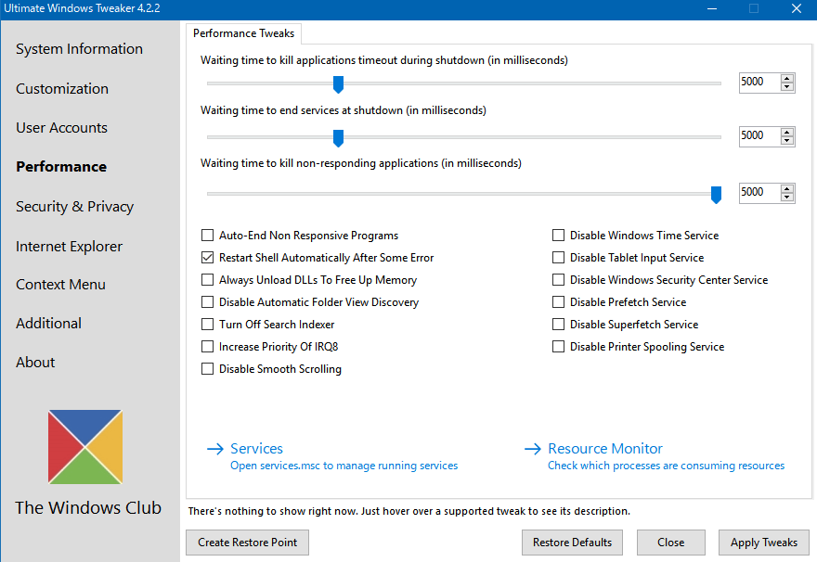Decrease end services wait time value
817x562 pixels.
(x=787, y=140)
